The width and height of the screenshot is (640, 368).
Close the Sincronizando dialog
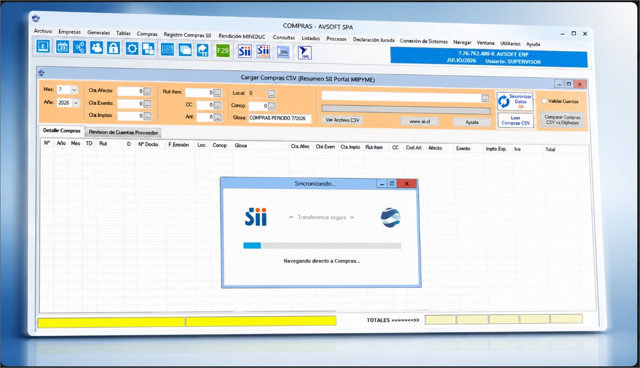407,184
